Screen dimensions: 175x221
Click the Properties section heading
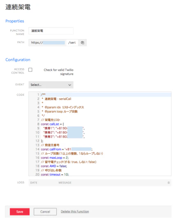15,21
